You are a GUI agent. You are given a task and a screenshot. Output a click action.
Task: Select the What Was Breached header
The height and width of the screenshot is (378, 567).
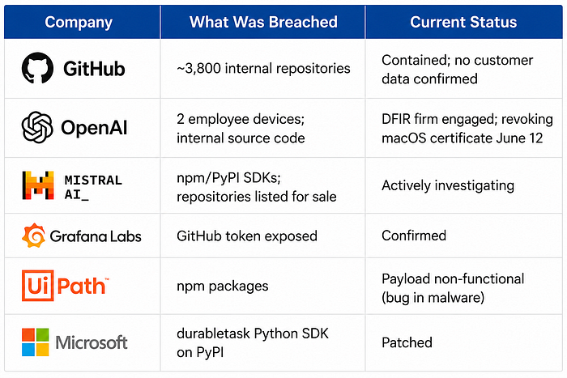tap(263, 22)
